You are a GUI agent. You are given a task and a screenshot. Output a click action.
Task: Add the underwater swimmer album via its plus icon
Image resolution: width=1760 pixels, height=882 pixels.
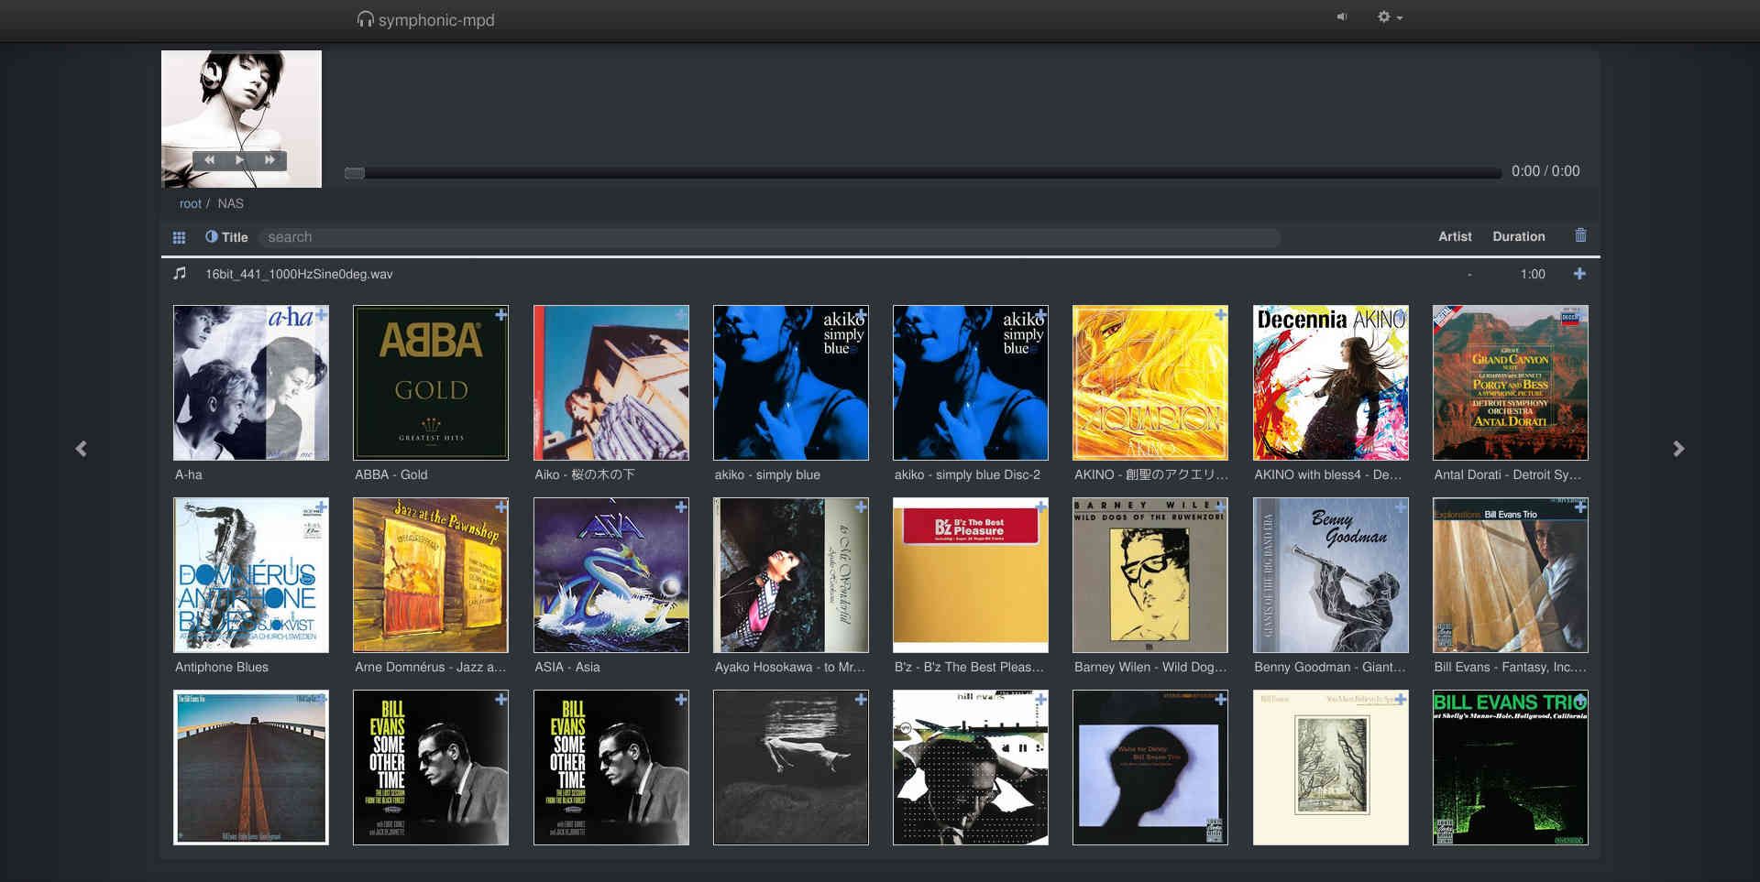861,700
